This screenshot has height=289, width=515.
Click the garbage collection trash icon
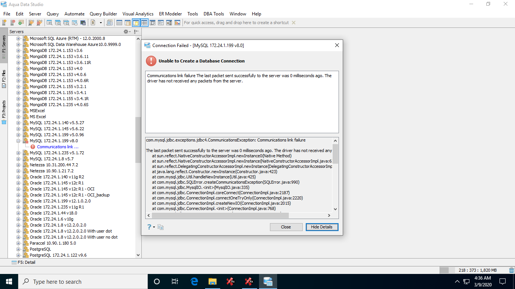coord(511,270)
